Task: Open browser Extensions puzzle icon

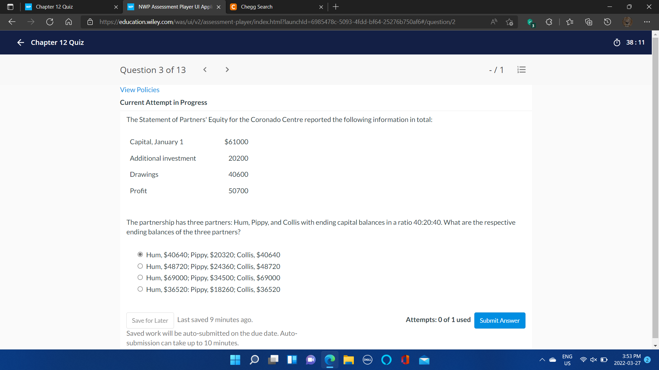Action: (x=549, y=22)
